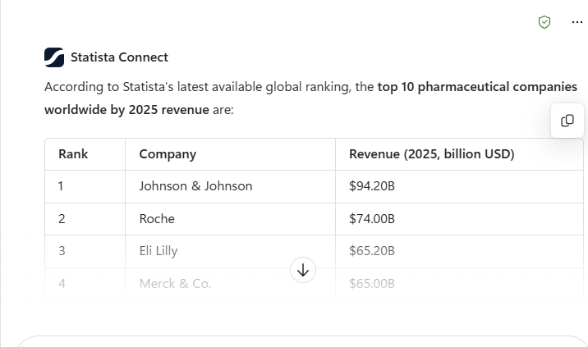The width and height of the screenshot is (588, 347).
Task: Click the bold 'top 10 pharmaceutical companies' text
Action: 477,87
